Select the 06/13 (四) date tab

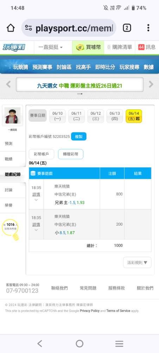[x=115, y=116]
